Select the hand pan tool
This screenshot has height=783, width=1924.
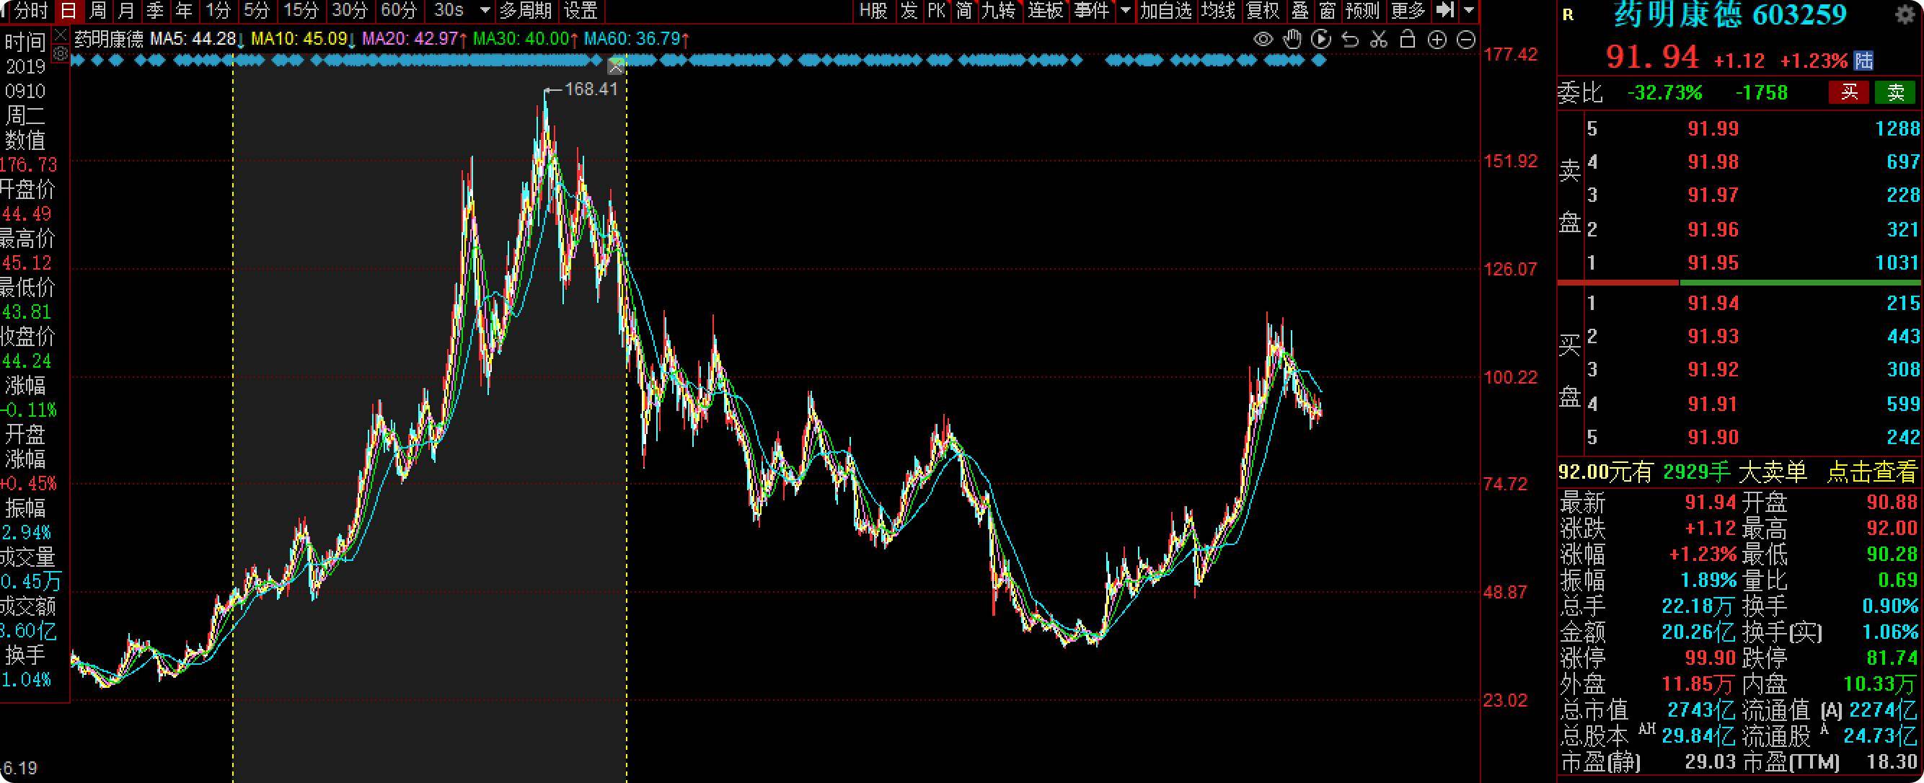click(x=1292, y=40)
